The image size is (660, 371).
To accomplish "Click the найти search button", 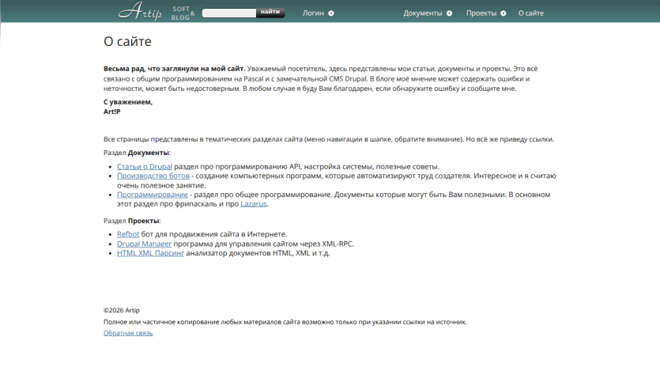I will coord(270,13).
